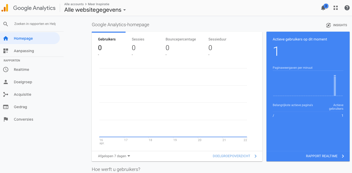View notifications via the bell icon

point(323,8)
